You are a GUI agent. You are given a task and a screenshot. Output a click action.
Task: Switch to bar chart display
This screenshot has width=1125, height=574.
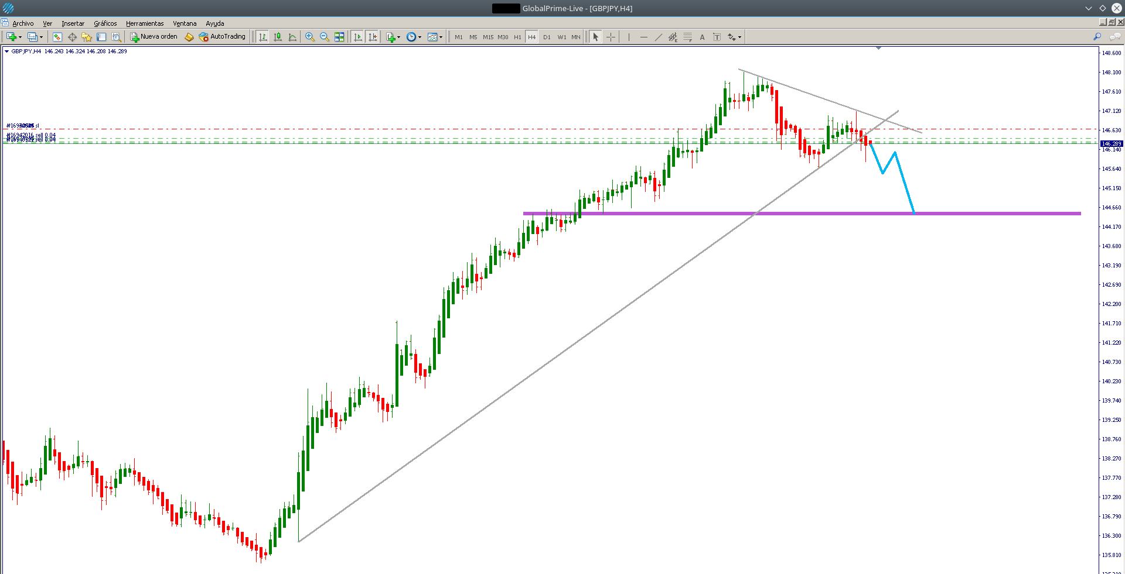262,37
